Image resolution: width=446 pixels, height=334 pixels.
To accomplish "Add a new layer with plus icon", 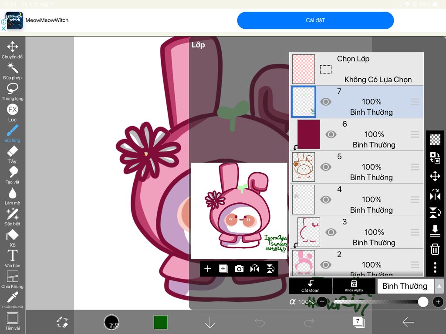I will (x=208, y=269).
